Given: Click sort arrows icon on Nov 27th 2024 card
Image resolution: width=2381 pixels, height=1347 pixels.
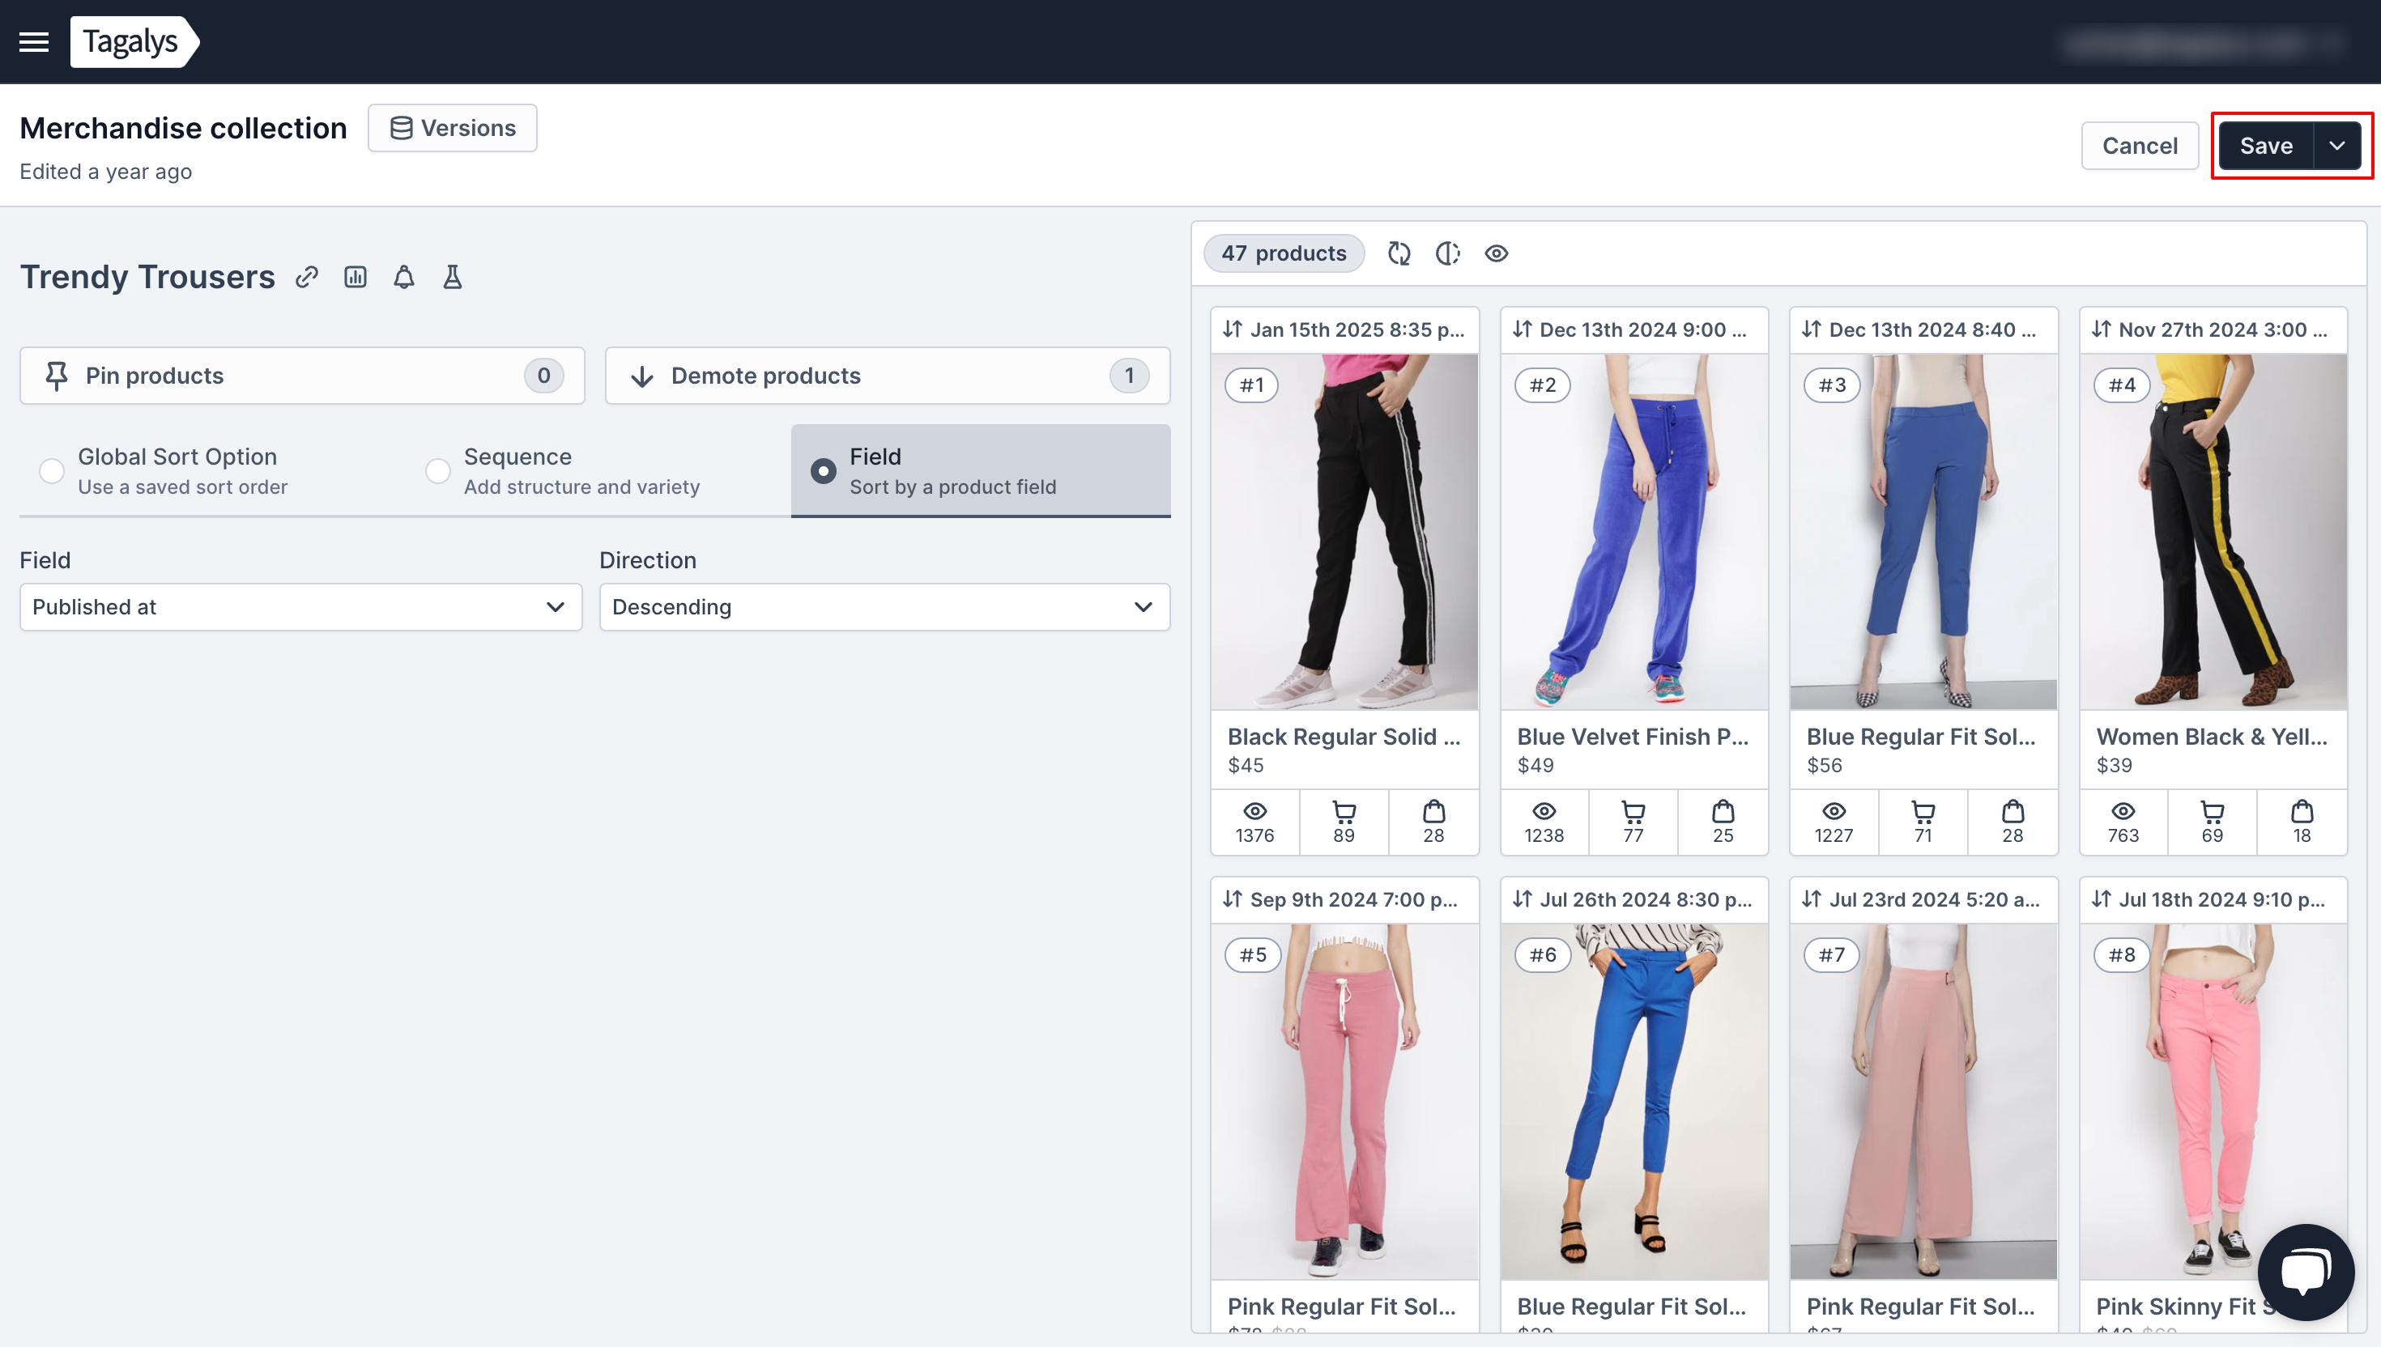Looking at the screenshot, I should click(x=2102, y=329).
